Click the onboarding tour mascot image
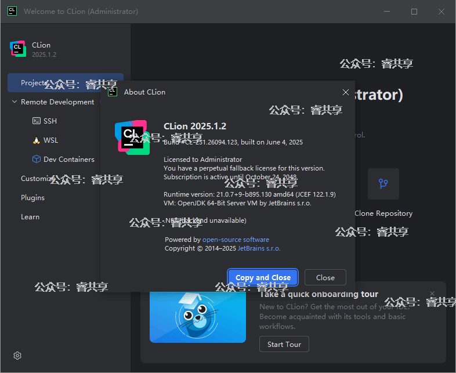Viewport: 456px width, 373px height. pyautogui.click(x=198, y=317)
